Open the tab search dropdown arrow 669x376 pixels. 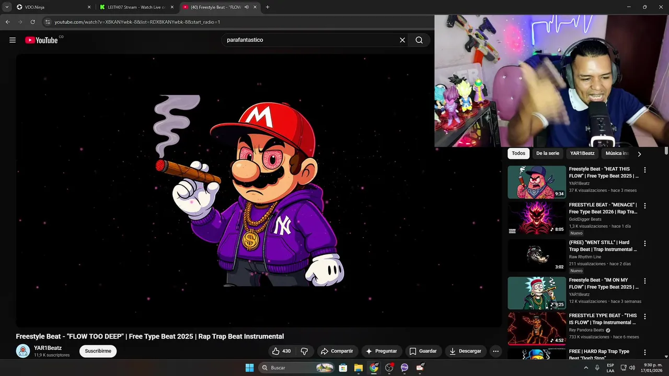point(7,7)
